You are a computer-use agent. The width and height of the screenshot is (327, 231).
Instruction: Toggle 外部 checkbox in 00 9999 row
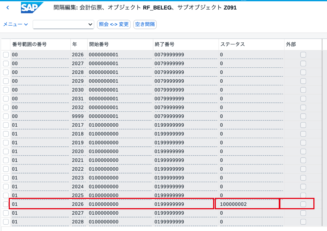[303, 116]
